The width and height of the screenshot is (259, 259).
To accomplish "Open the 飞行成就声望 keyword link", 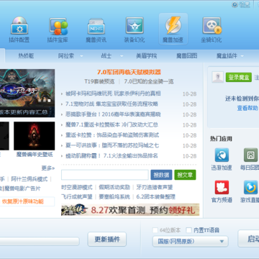I will point(77,196).
